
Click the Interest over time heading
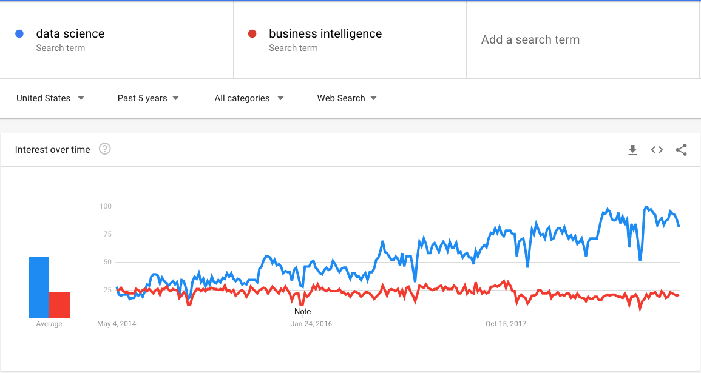pos(52,150)
